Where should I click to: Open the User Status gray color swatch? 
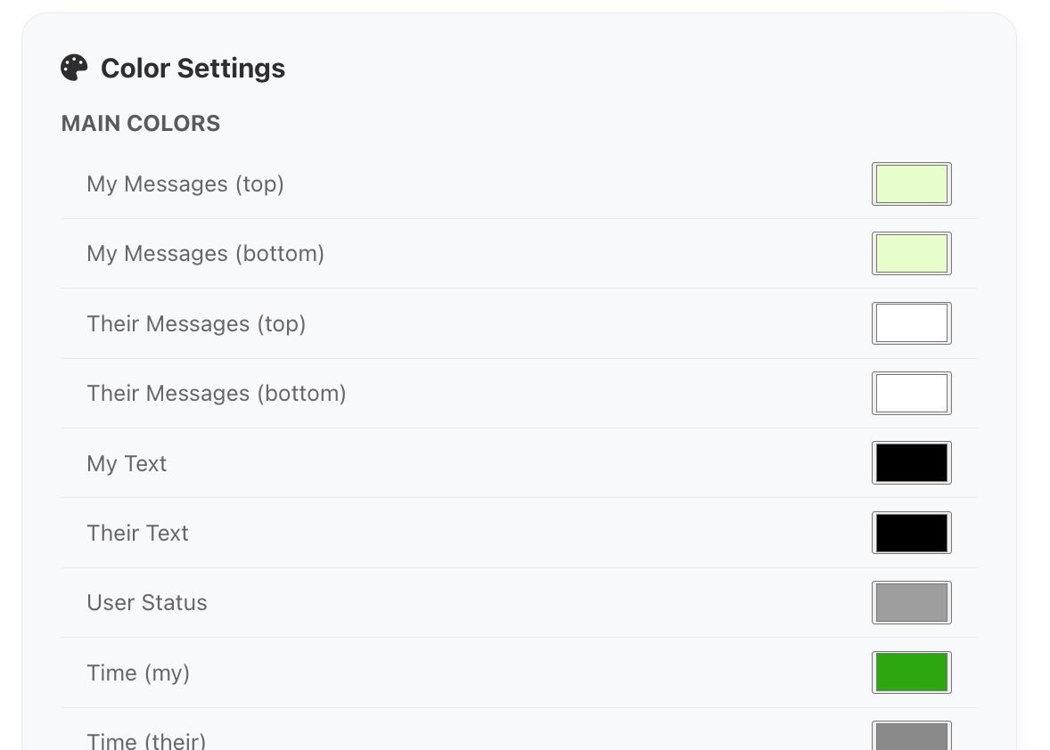[911, 603]
